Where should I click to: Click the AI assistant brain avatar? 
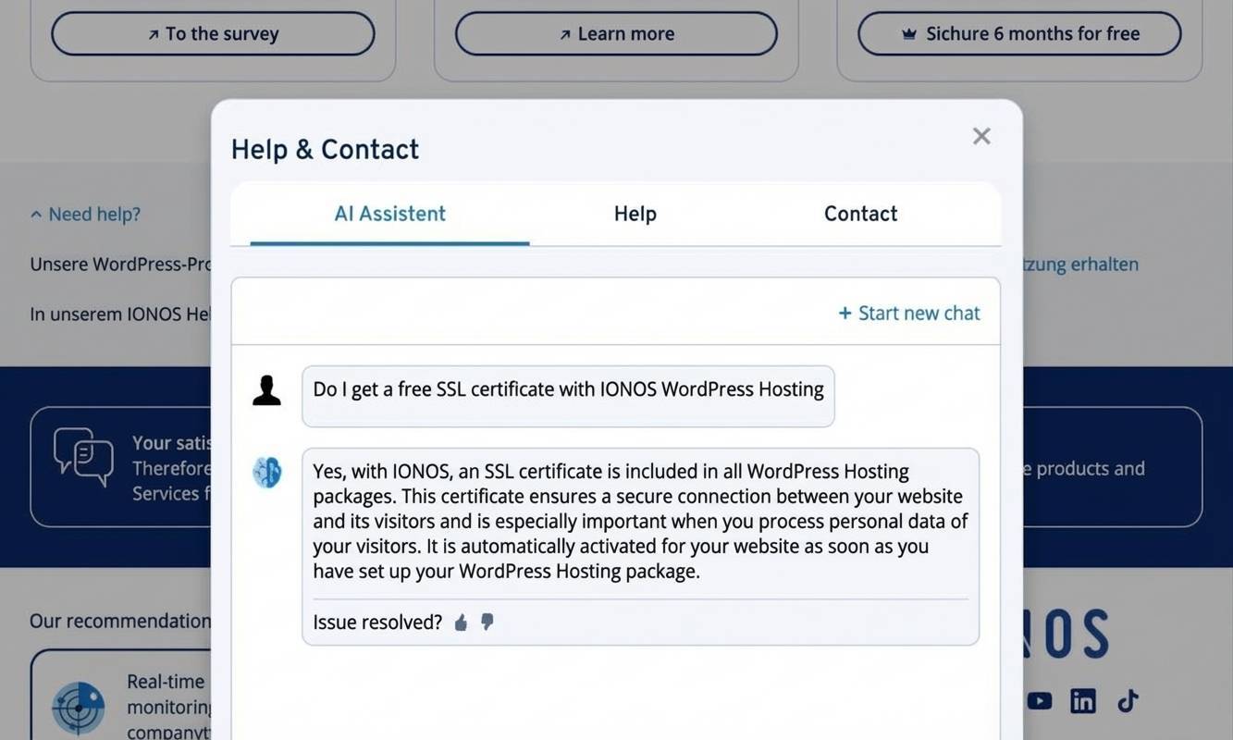(x=266, y=472)
